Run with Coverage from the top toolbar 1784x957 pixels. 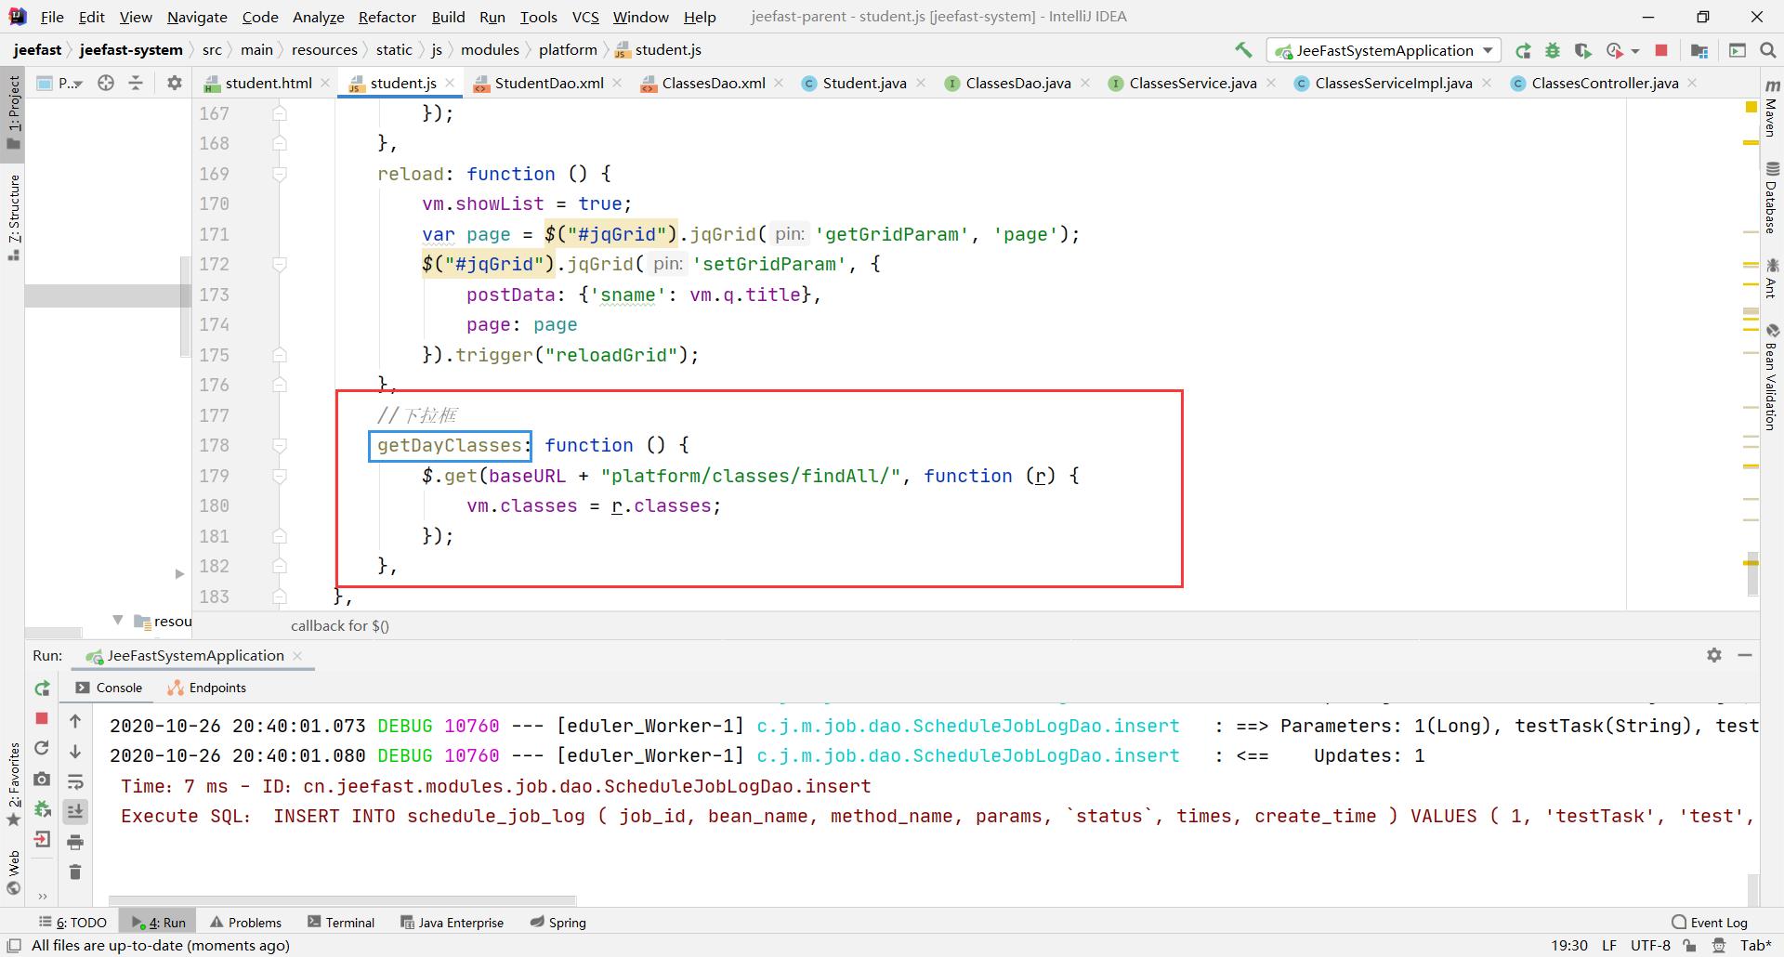click(x=1583, y=50)
